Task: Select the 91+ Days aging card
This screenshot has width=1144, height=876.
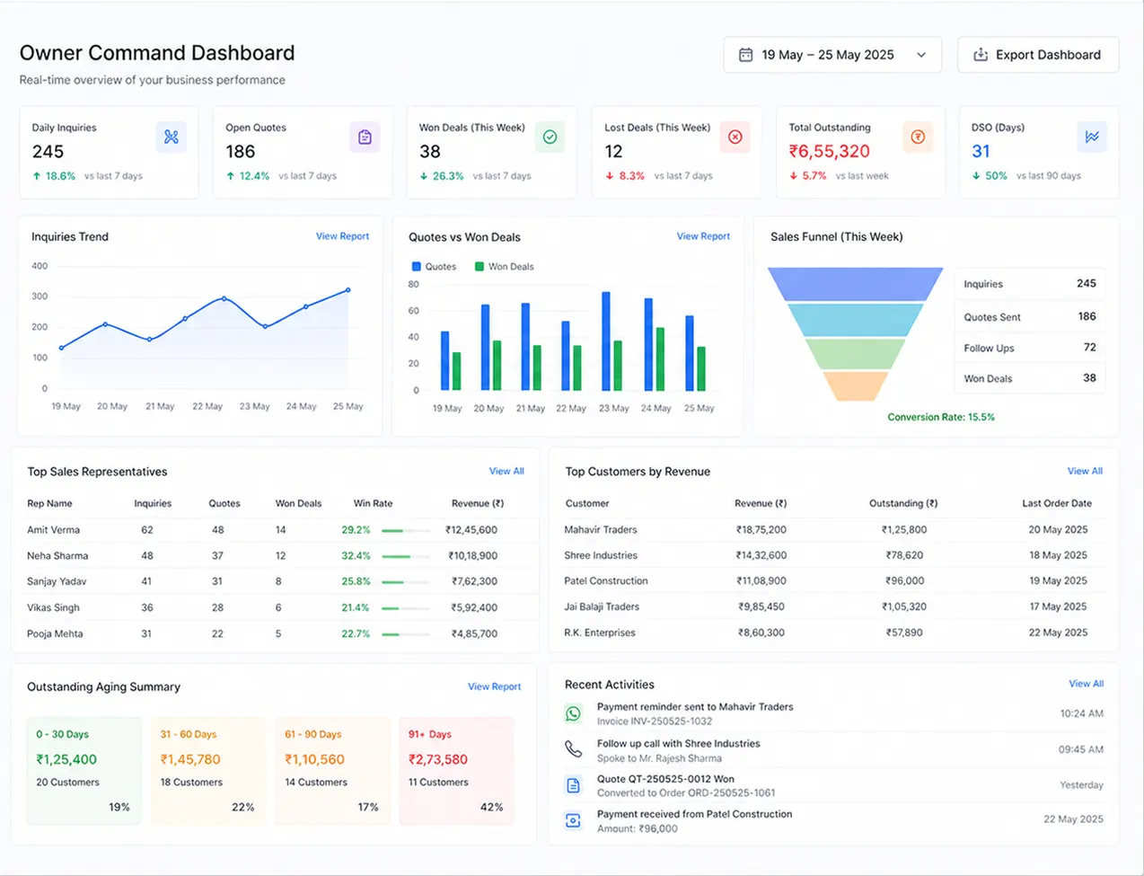Action: [x=456, y=771]
